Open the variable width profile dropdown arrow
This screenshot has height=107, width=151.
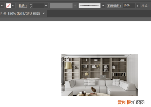[75, 6]
